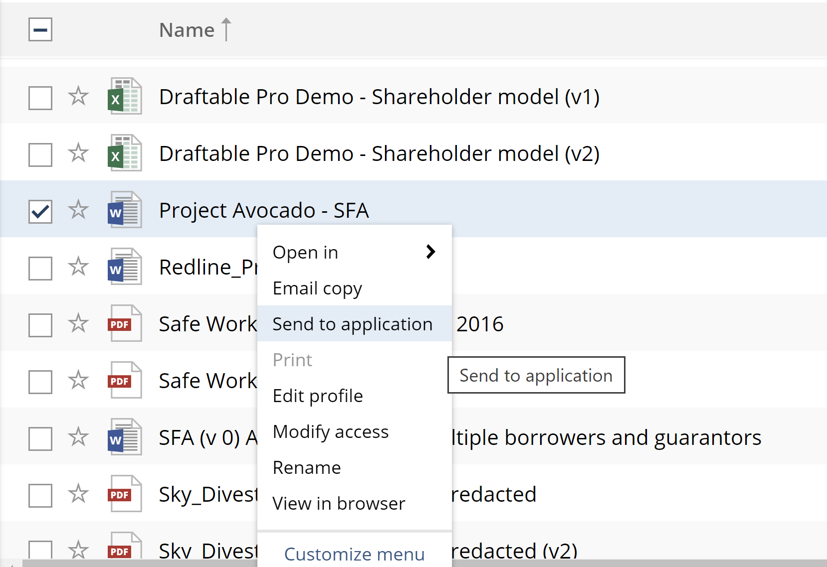Click Word icon for SFA (v 0) file
This screenshot has height=567, width=827.
pyautogui.click(x=125, y=437)
